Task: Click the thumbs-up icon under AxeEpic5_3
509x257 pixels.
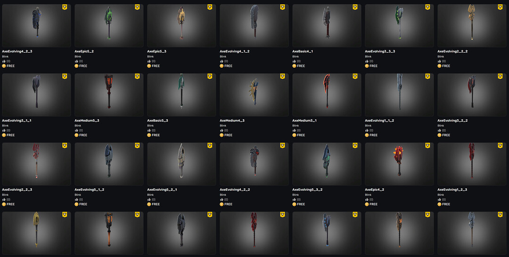Action: [x=149, y=61]
